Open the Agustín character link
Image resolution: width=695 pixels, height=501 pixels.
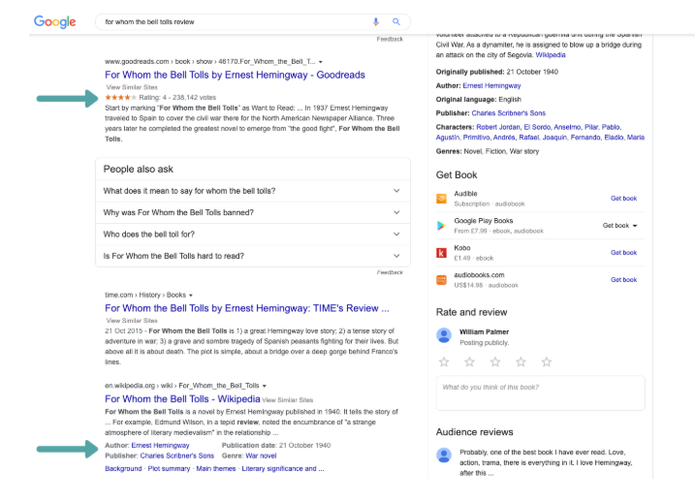click(447, 138)
